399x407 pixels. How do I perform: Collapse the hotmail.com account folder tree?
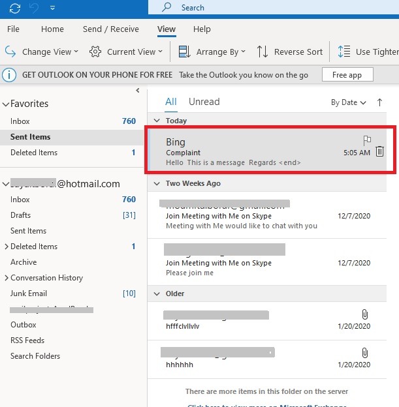pos(5,184)
